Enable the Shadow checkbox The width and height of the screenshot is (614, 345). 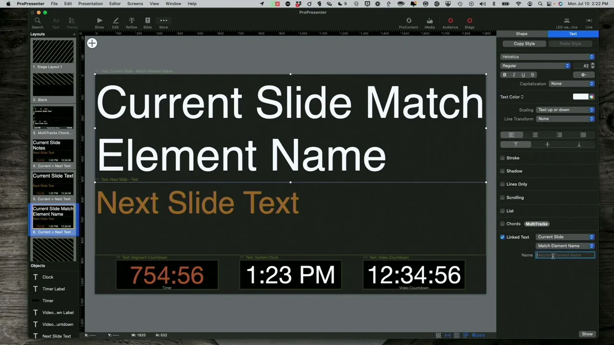(503, 171)
